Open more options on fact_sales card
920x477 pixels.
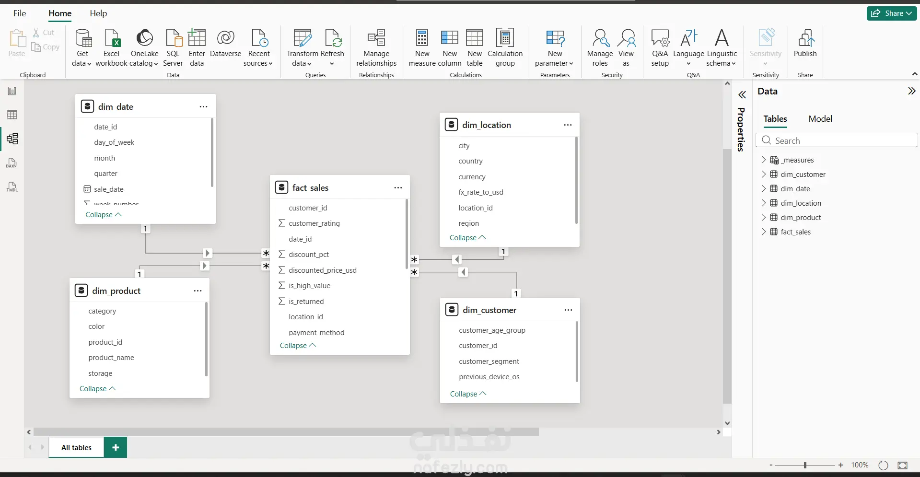pyautogui.click(x=398, y=187)
